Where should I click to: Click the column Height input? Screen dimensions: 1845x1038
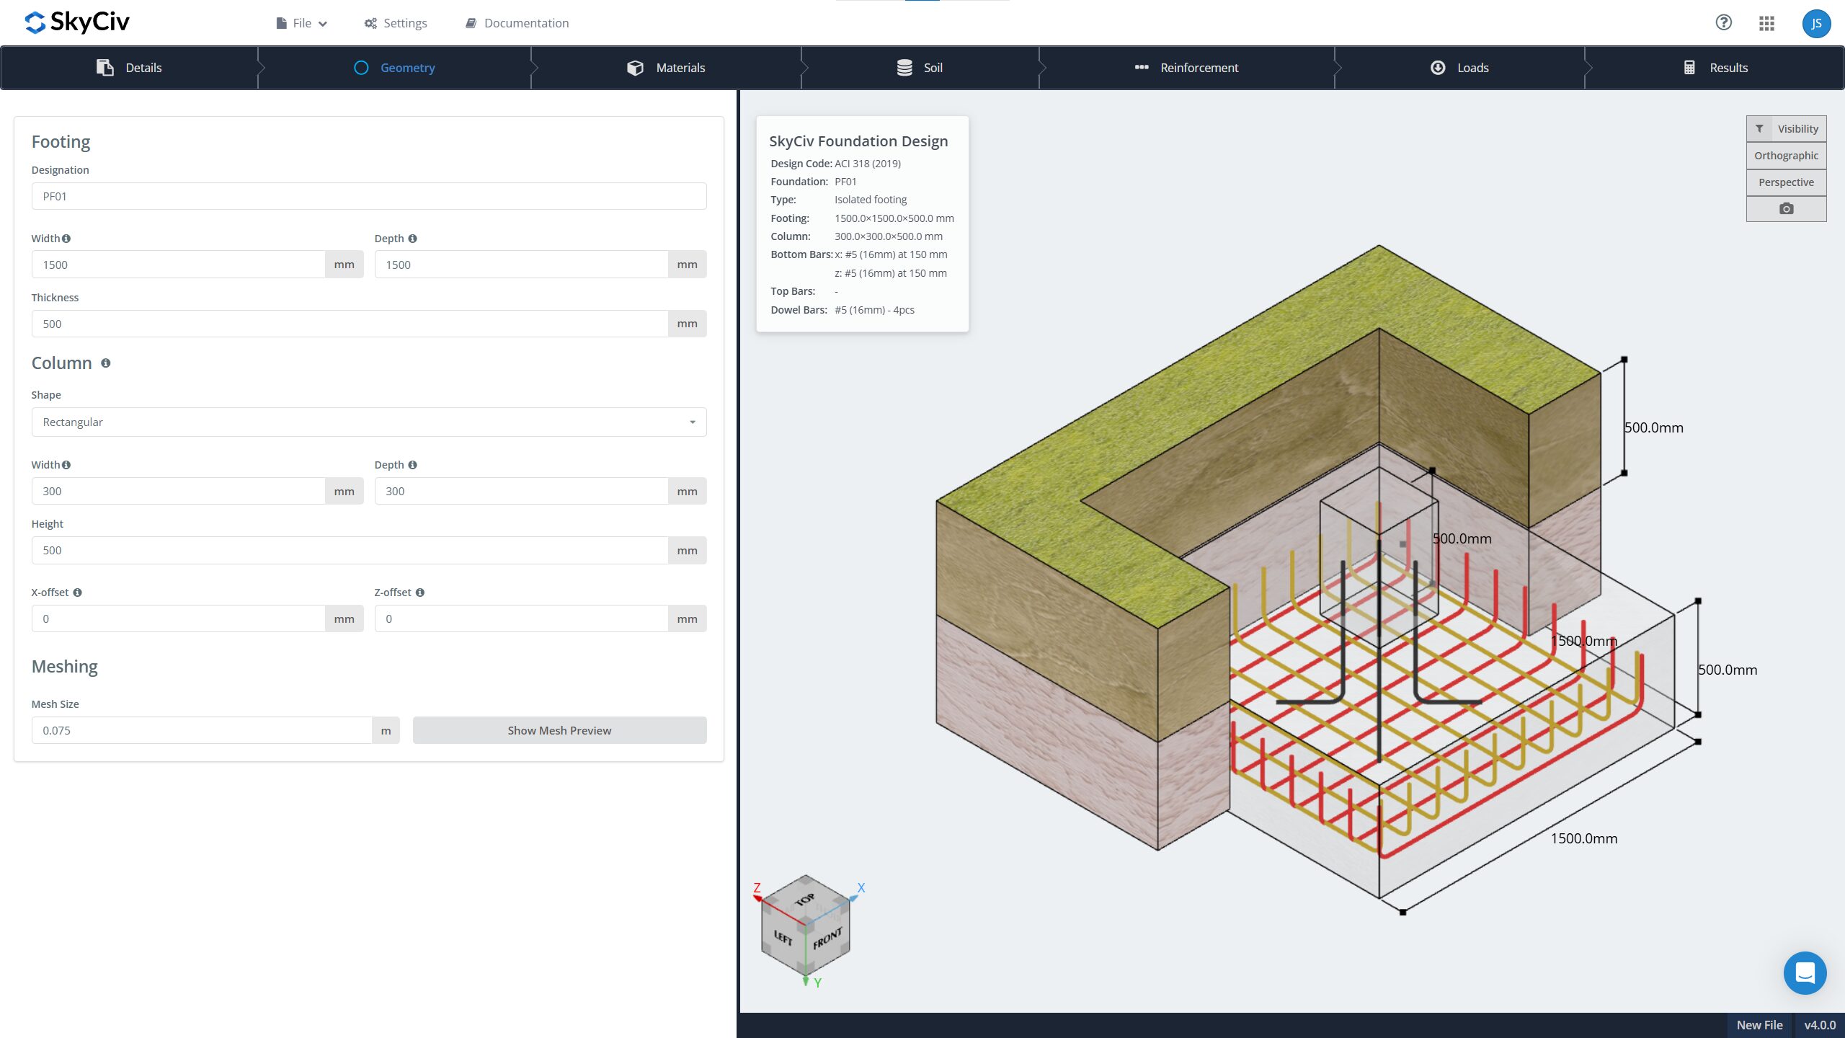click(350, 550)
